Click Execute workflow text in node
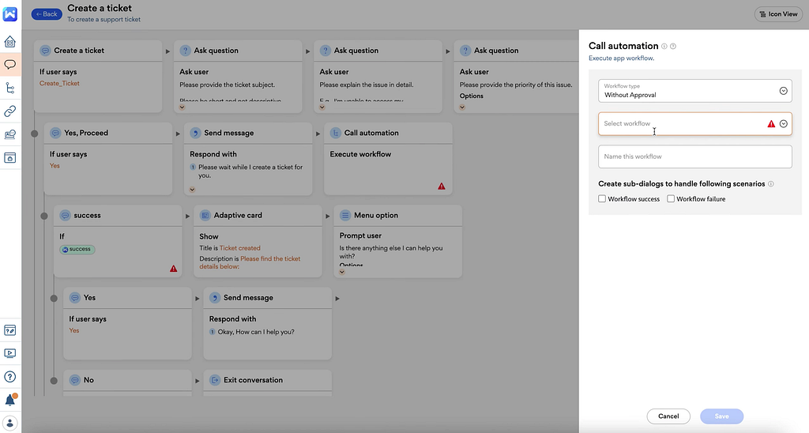This screenshot has height=433, width=809. click(x=360, y=154)
